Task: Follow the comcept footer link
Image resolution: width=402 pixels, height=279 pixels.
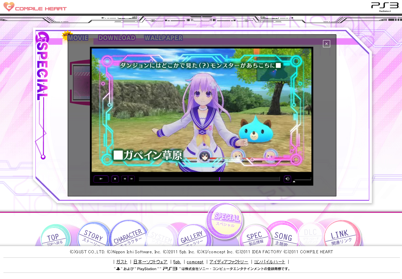Action: [x=195, y=262]
